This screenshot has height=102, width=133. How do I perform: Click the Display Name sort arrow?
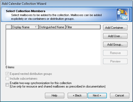pyautogui.click(x=36, y=27)
